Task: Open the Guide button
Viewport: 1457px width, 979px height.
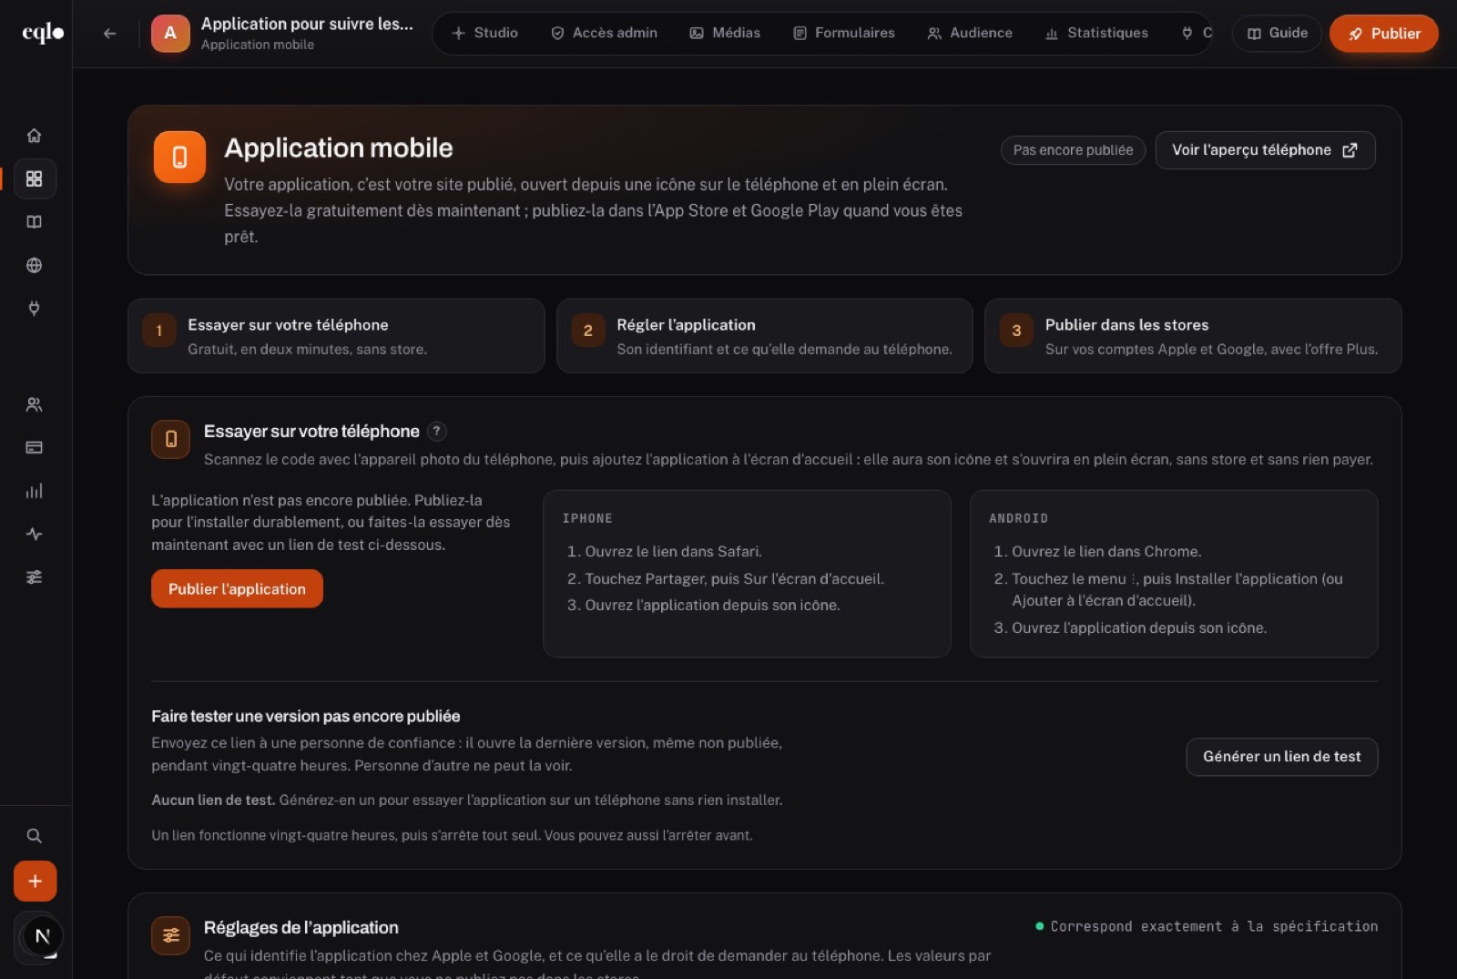Action: coord(1277,34)
